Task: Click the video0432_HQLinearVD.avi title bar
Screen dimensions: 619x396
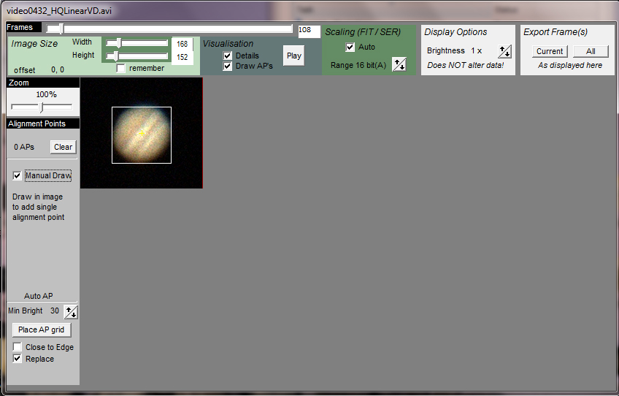Action: click(309, 11)
